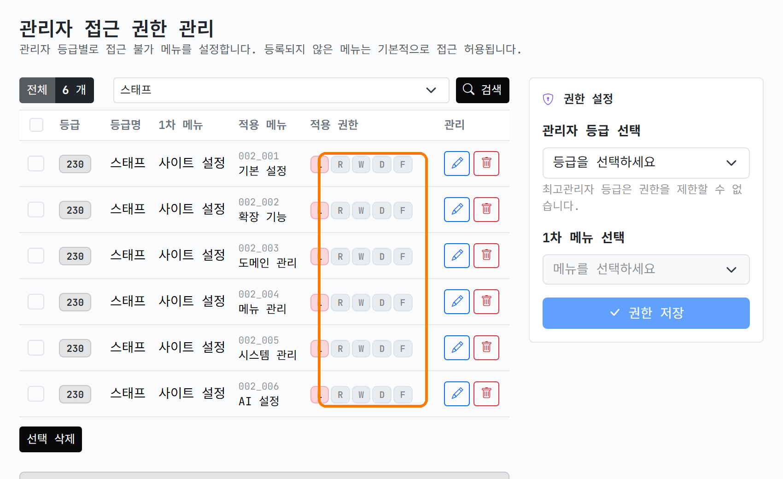Open the 스태프 grade filter dropdown
Image resolution: width=783 pixels, height=479 pixels.
click(281, 90)
